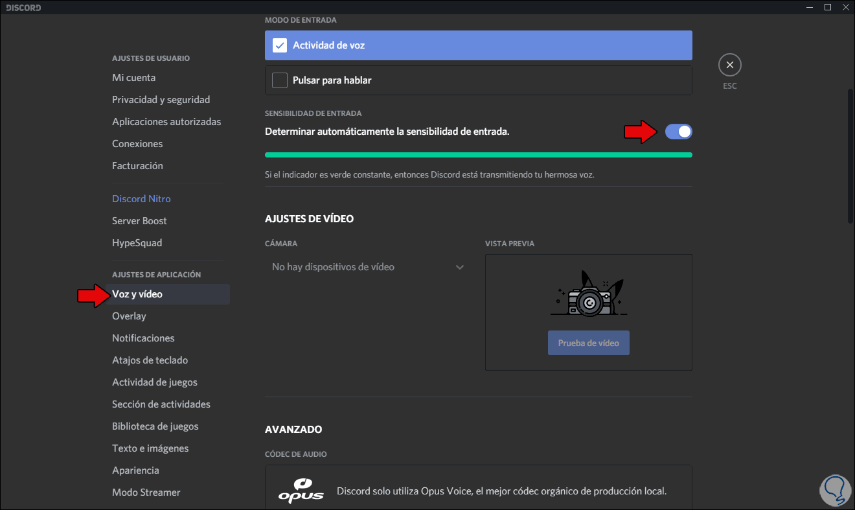Click the Discord logo in title bar

24,7
